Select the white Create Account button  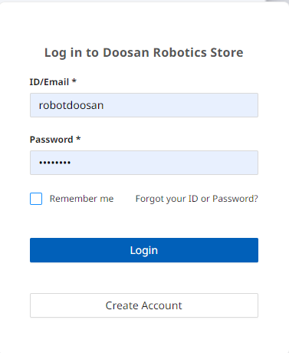click(144, 305)
